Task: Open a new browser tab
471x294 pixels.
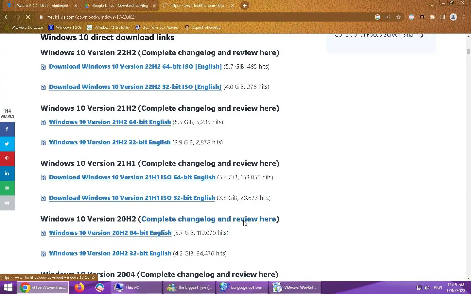Action: [244, 6]
